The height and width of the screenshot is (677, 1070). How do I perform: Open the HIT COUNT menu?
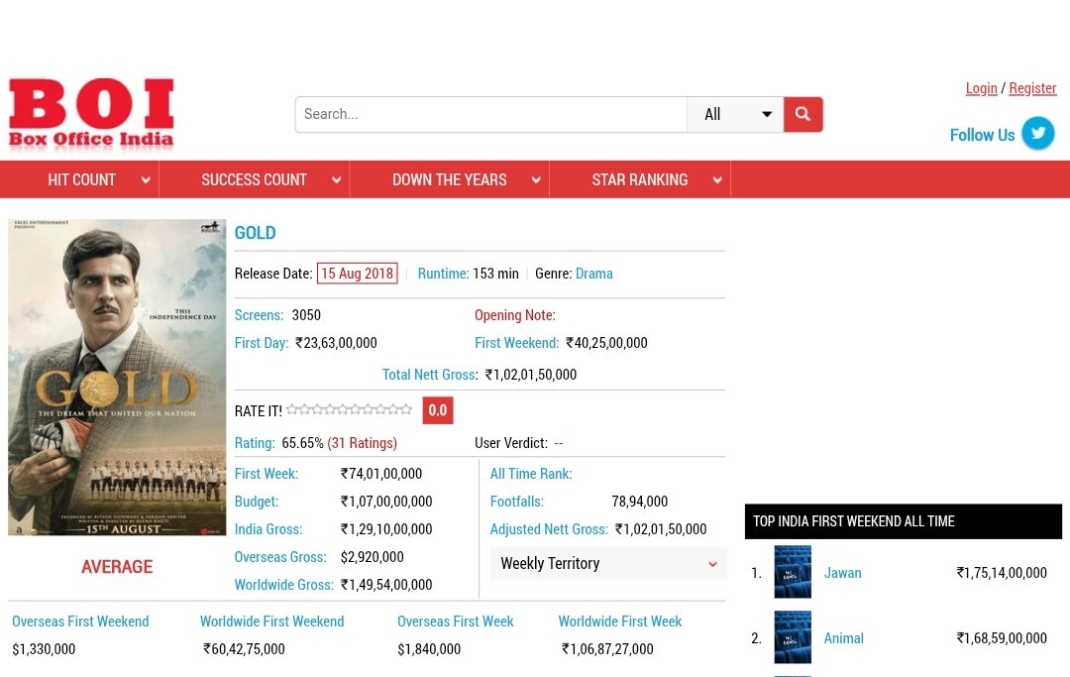81,179
